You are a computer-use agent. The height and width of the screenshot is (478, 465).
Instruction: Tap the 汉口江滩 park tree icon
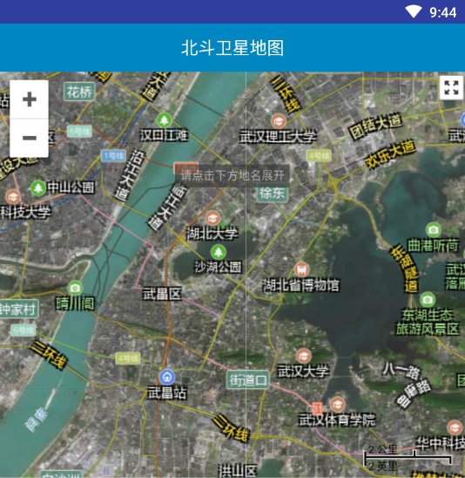point(164,120)
